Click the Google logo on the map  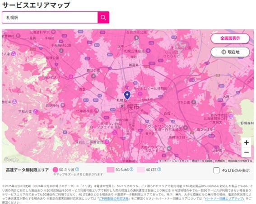[x=11, y=160]
